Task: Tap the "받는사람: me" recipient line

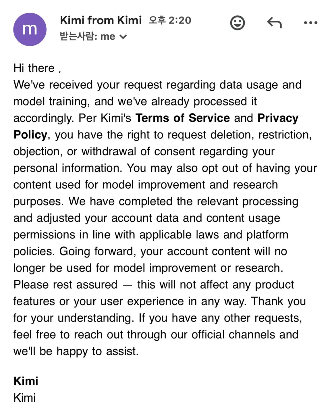Action: pyautogui.click(x=93, y=36)
